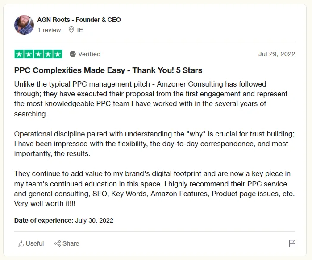Click the location pin icon beside IE
The height and width of the screenshot is (260, 312).
tap(71, 29)
